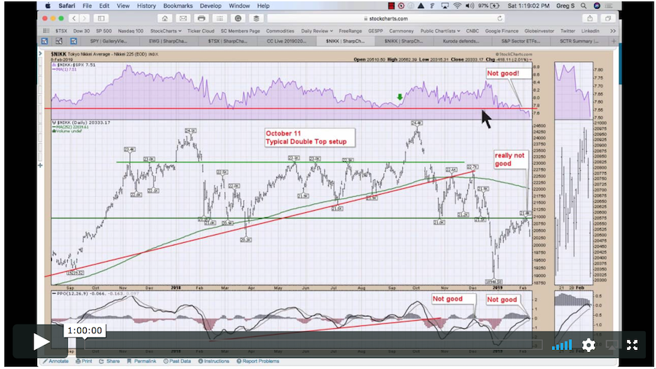Open the History menu
This screenshot has height=369, width=656.
(147, 6)
